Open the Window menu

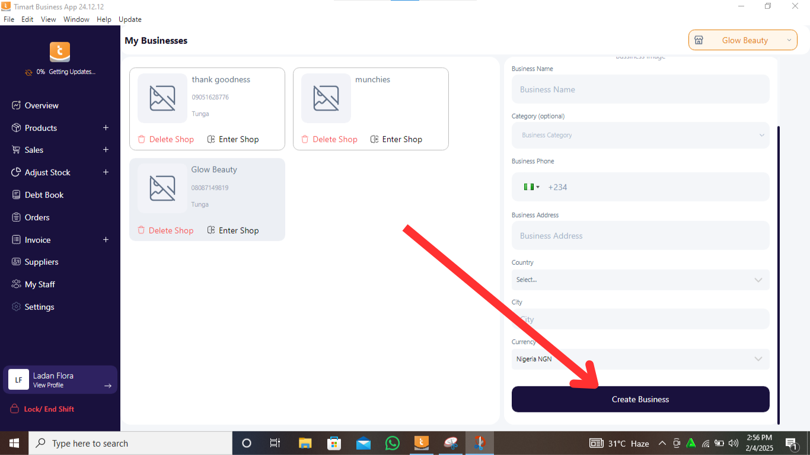click(x=76, y=20)
